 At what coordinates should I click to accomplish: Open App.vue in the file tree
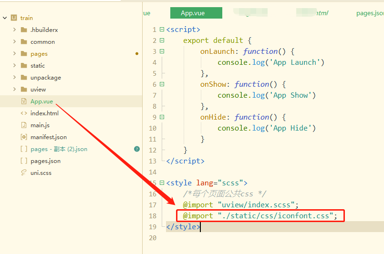[42, 102]
